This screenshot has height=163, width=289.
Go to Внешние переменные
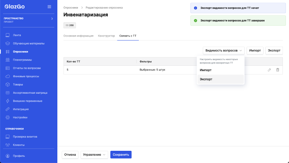click(28, 101)
